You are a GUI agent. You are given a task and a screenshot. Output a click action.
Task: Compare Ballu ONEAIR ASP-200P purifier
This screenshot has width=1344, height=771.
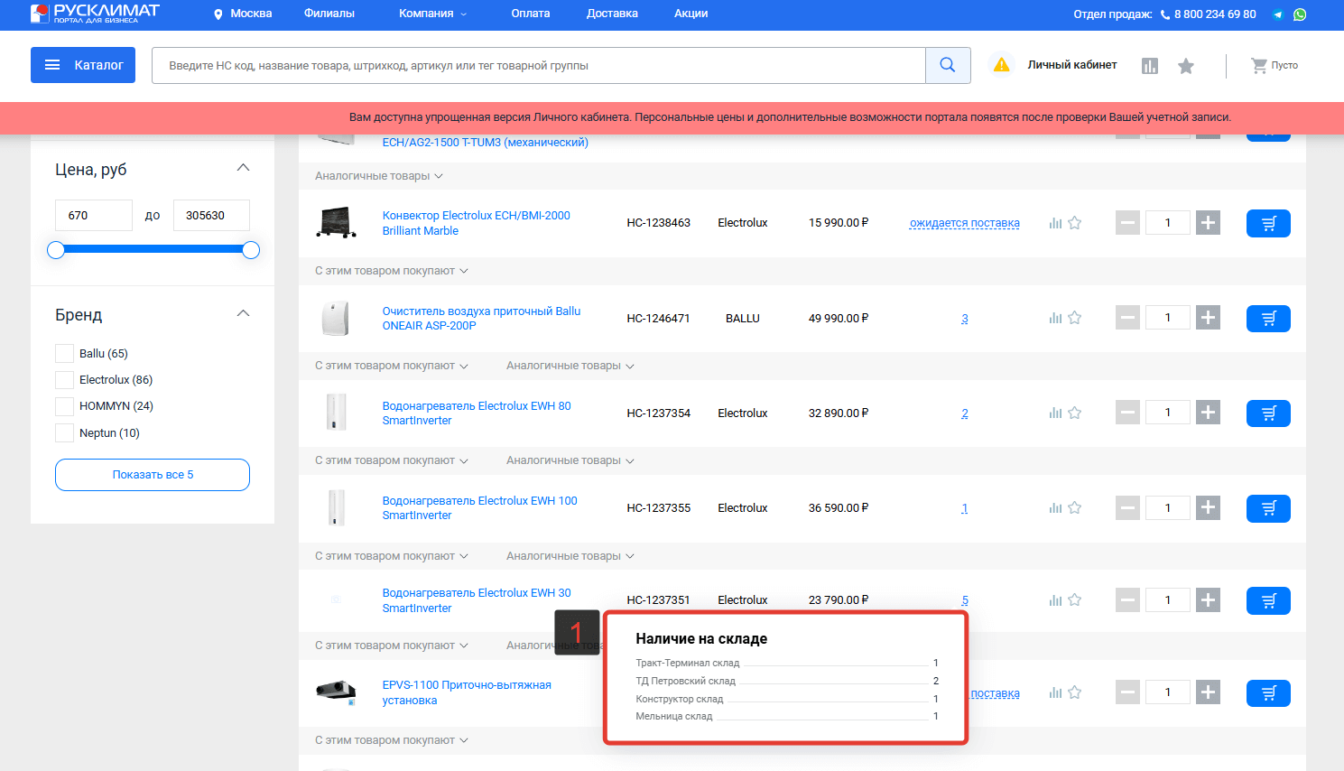click(1055, 318)
